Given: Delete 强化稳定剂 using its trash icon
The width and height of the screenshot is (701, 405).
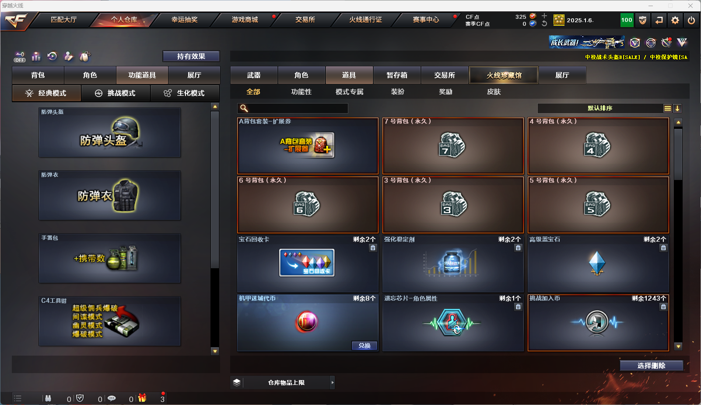Looking at the screenshot, I should [x=518, y=248].
